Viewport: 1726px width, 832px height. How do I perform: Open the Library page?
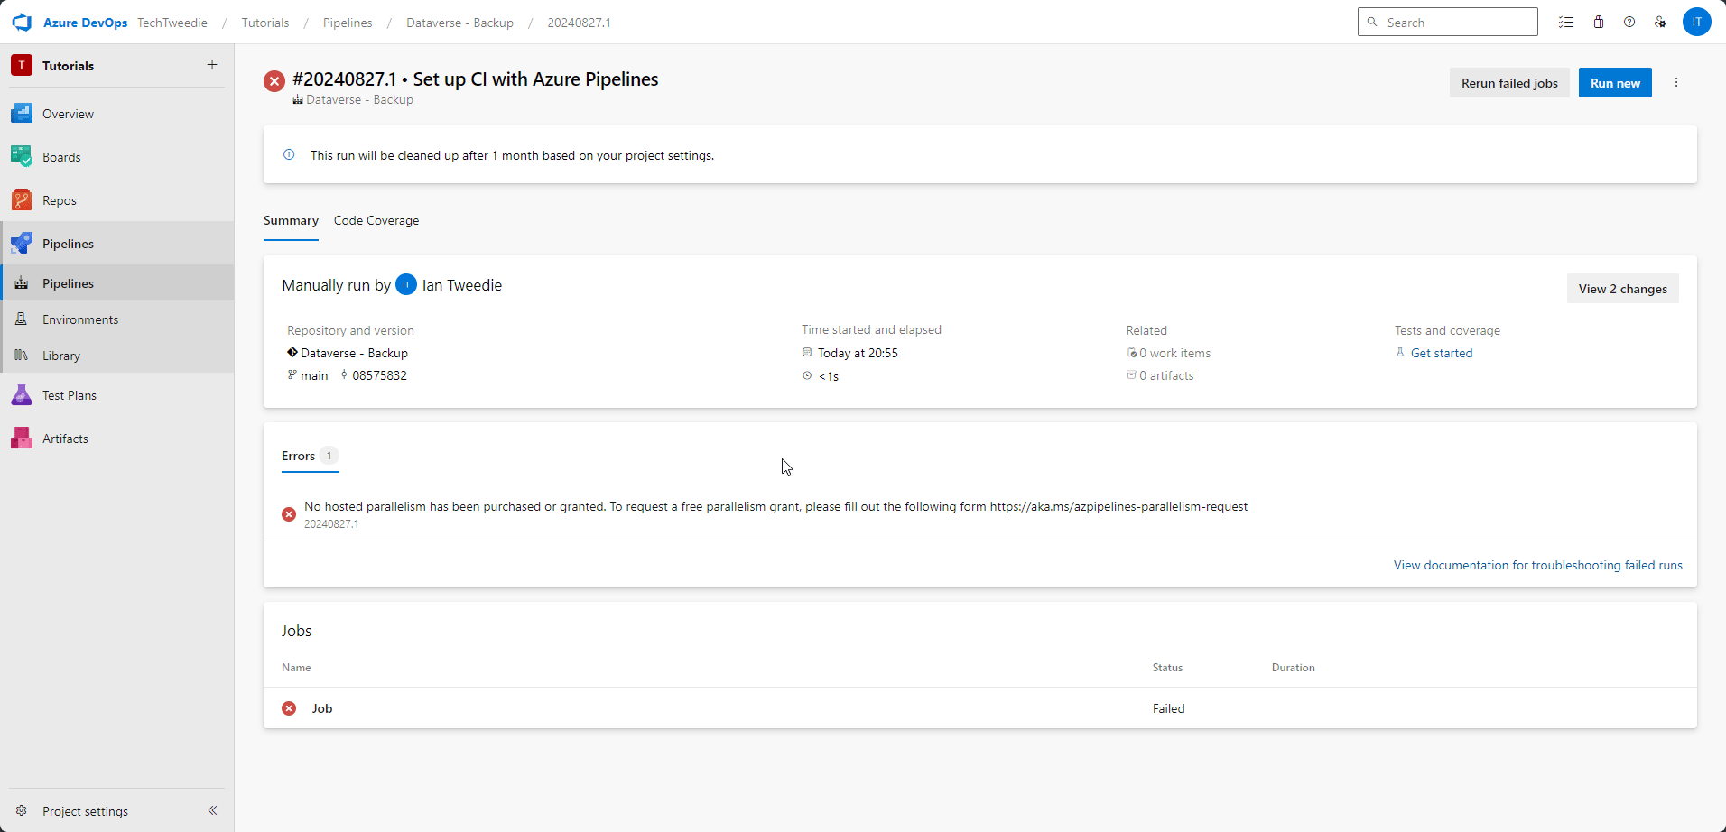coord(60,355)
